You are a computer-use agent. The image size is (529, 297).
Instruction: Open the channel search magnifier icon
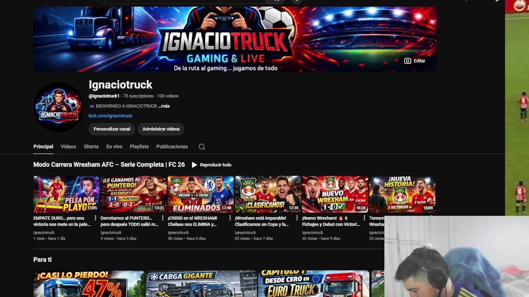pyautogui.click(x=202, y=147)
